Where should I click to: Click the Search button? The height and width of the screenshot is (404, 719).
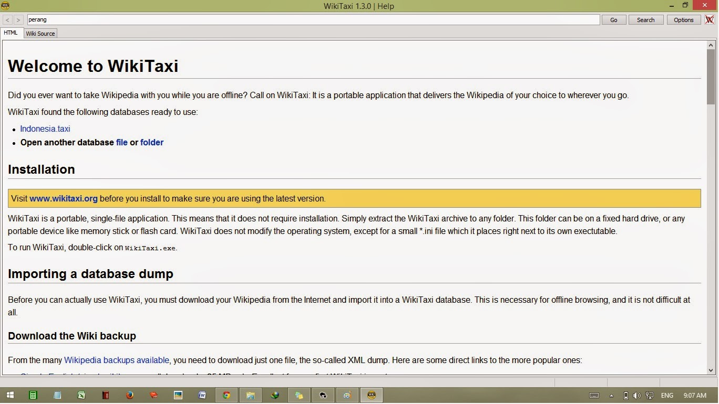coord(646,20)
